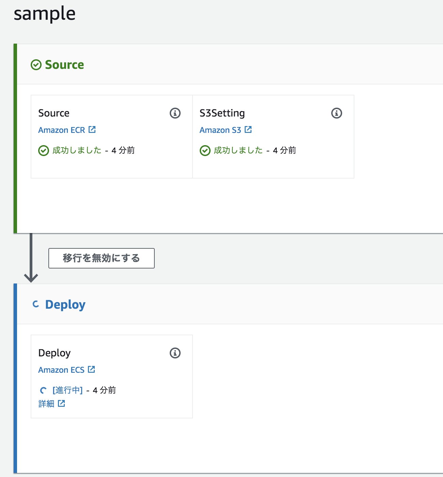Click the sample pipeline title
Screen dimensions: 443x477
click(45, 14)
